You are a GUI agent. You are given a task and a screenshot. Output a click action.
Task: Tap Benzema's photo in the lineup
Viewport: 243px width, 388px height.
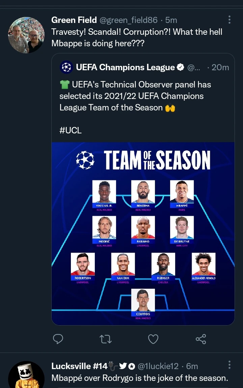pyautogui.click(x=143, y=192)
